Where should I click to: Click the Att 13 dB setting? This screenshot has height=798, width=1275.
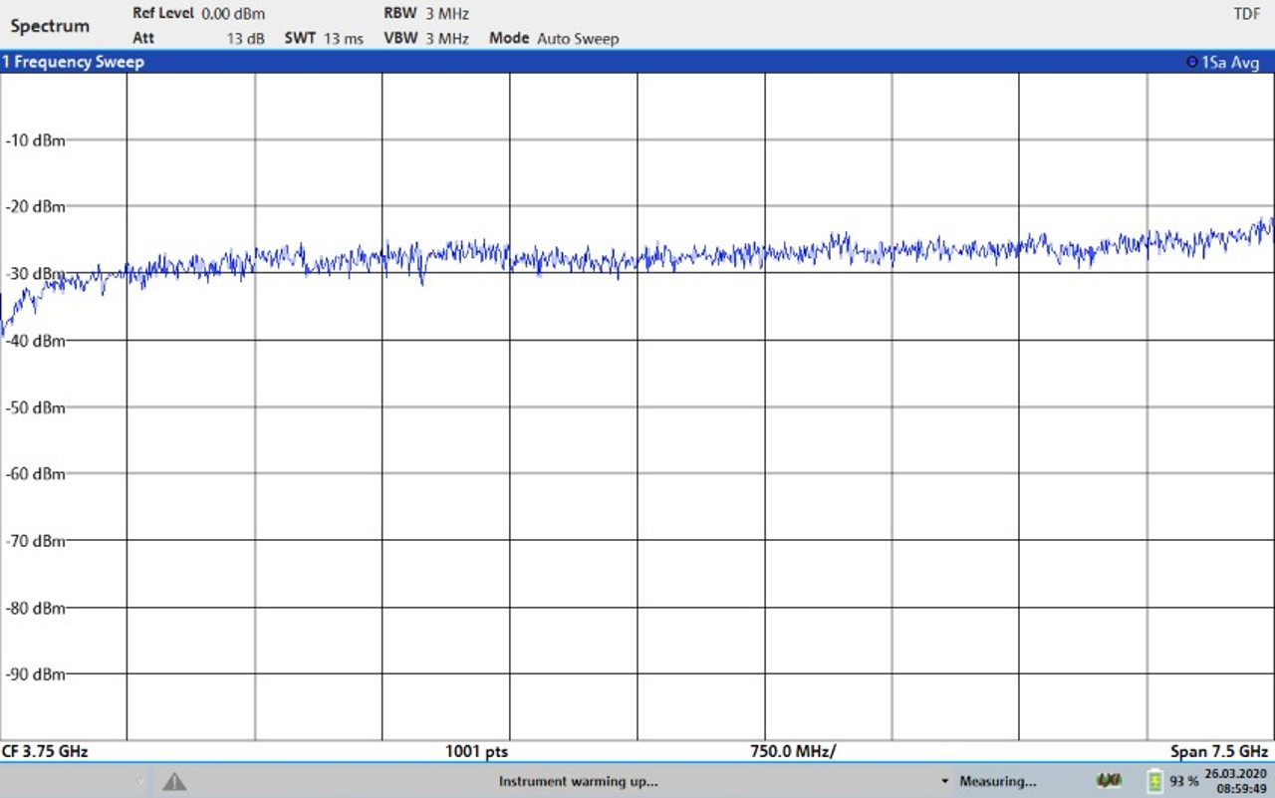pos(244,39)
